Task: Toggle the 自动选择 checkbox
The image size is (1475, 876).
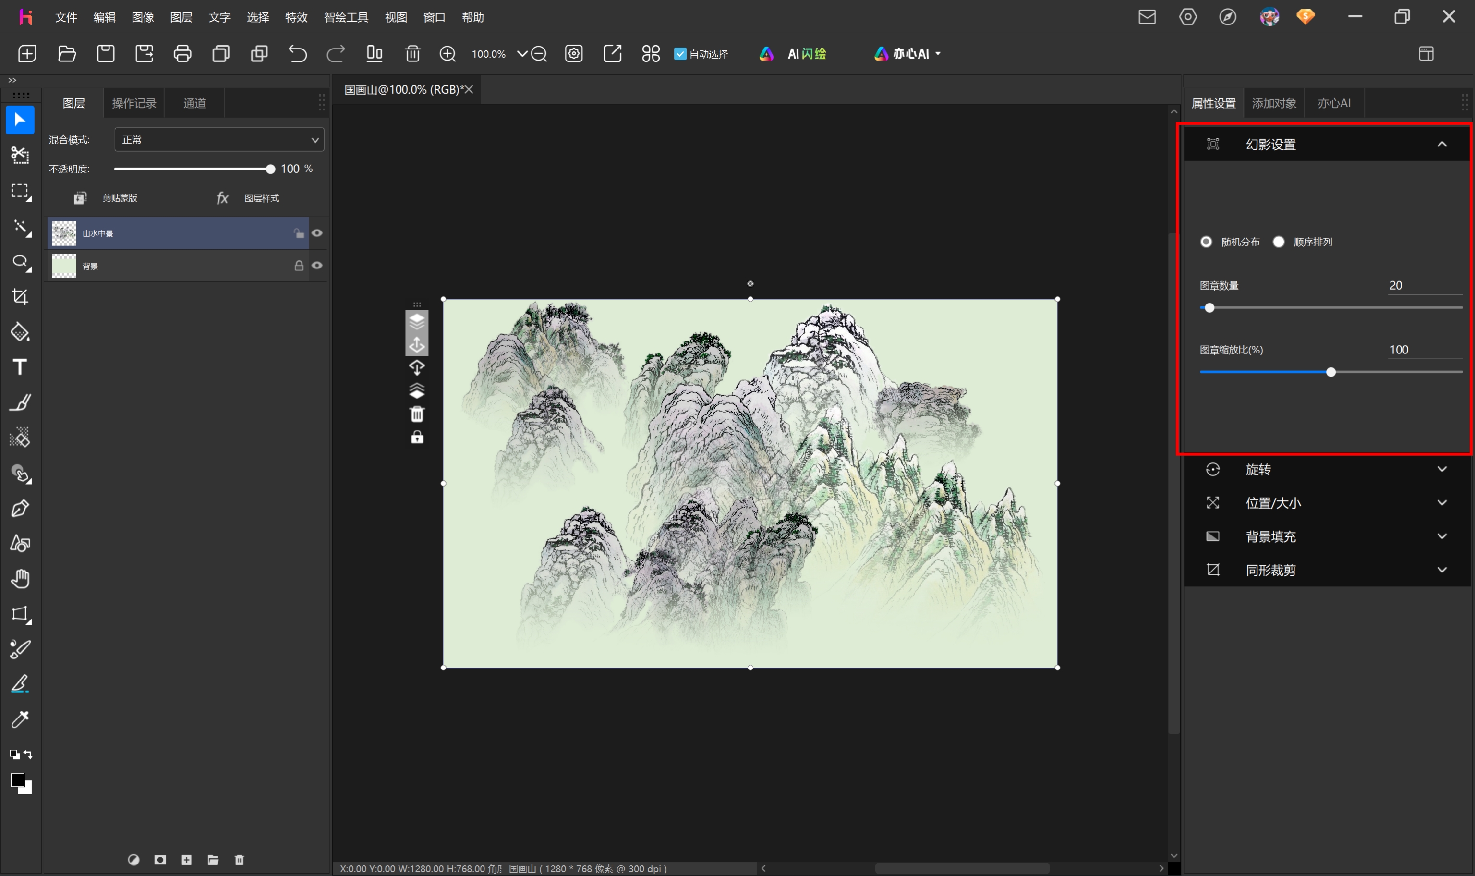Action: [x=680, y=54]
